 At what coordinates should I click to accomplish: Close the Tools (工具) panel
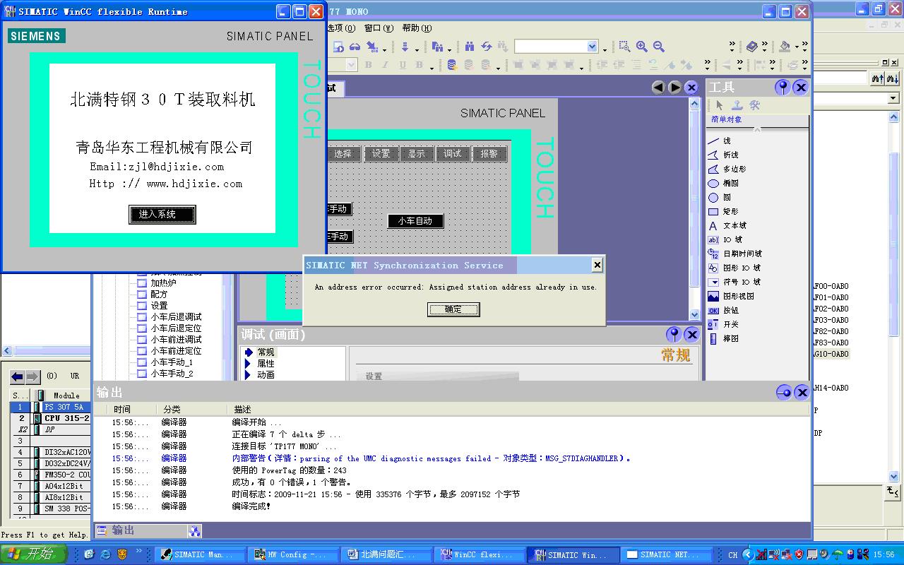point(800,87)
